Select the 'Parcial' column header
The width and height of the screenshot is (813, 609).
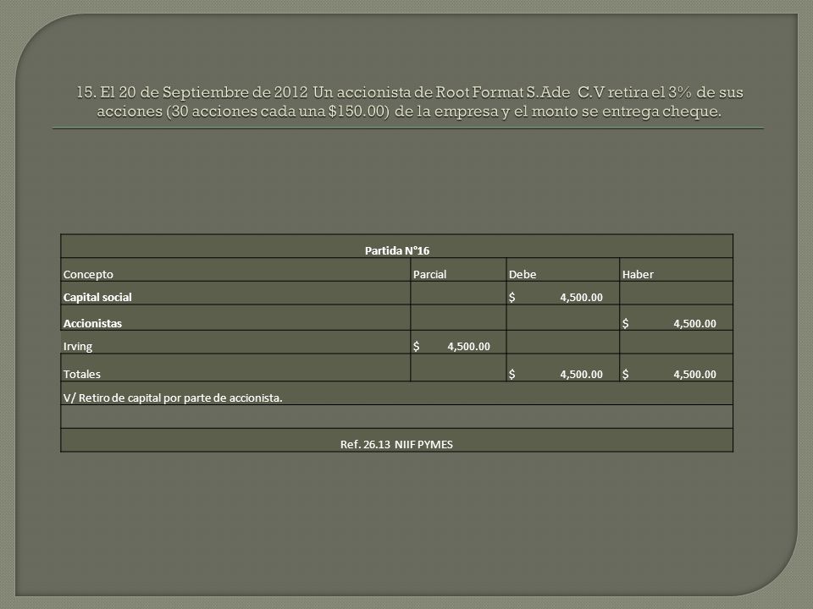coord(430,274)
